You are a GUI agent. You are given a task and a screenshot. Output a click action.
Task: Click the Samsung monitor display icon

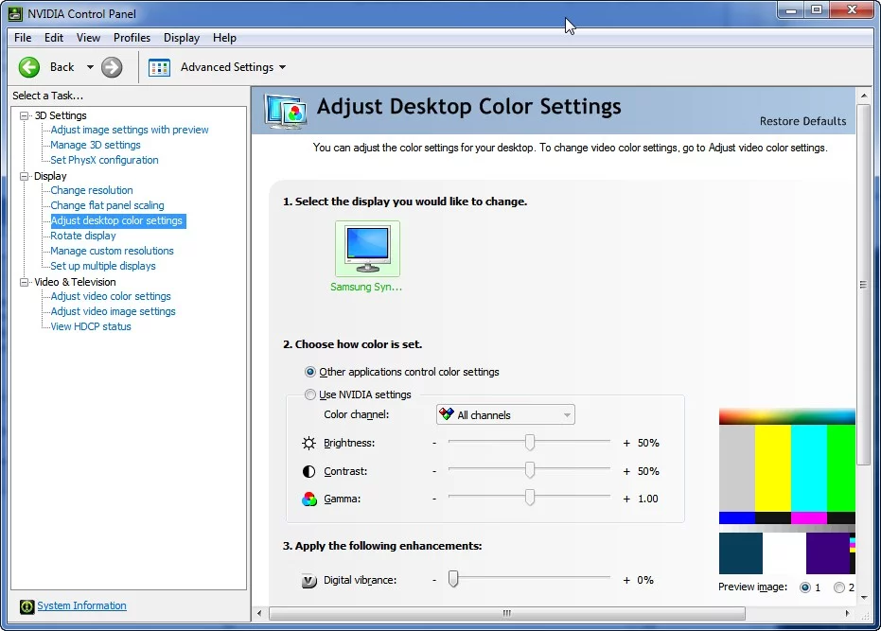pos(367,249)
